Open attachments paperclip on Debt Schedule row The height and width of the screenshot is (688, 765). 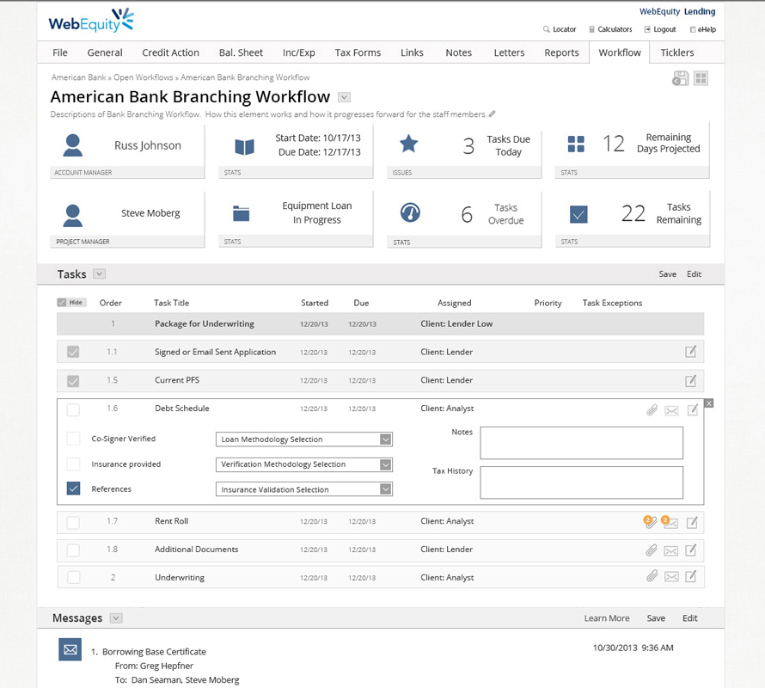point(652,410)
